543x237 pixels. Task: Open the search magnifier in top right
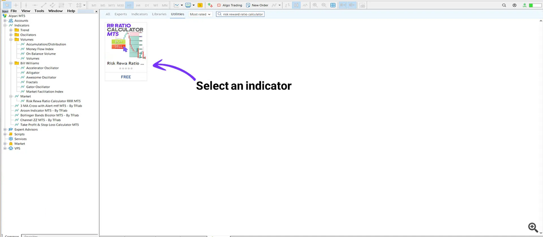pos(504,5)
